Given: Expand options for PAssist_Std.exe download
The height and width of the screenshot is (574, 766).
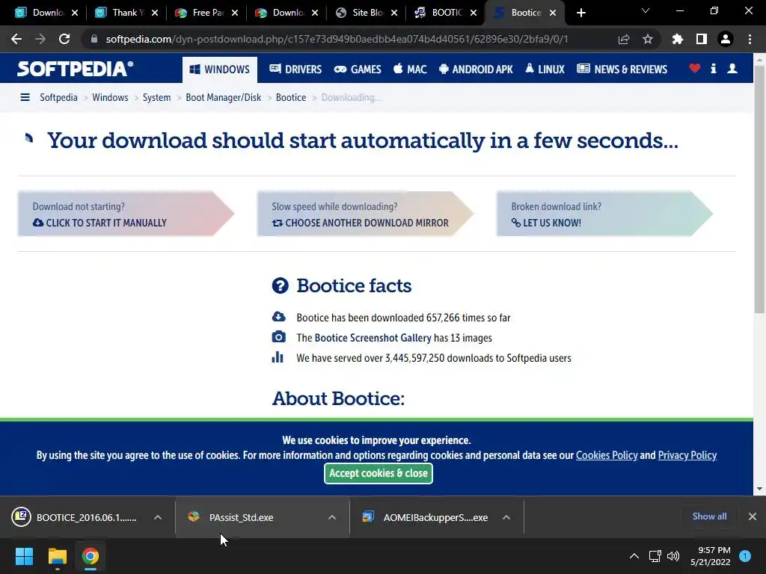Looking at the screenshot, I should 332,517.
